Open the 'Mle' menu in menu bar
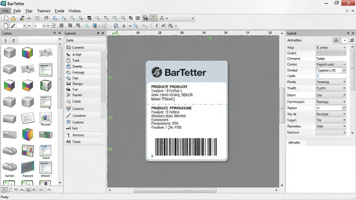Viewport: 356px width, 200px height. click(x=5, y=11)
